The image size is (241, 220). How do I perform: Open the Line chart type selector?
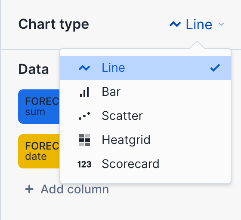coord(197,24)
